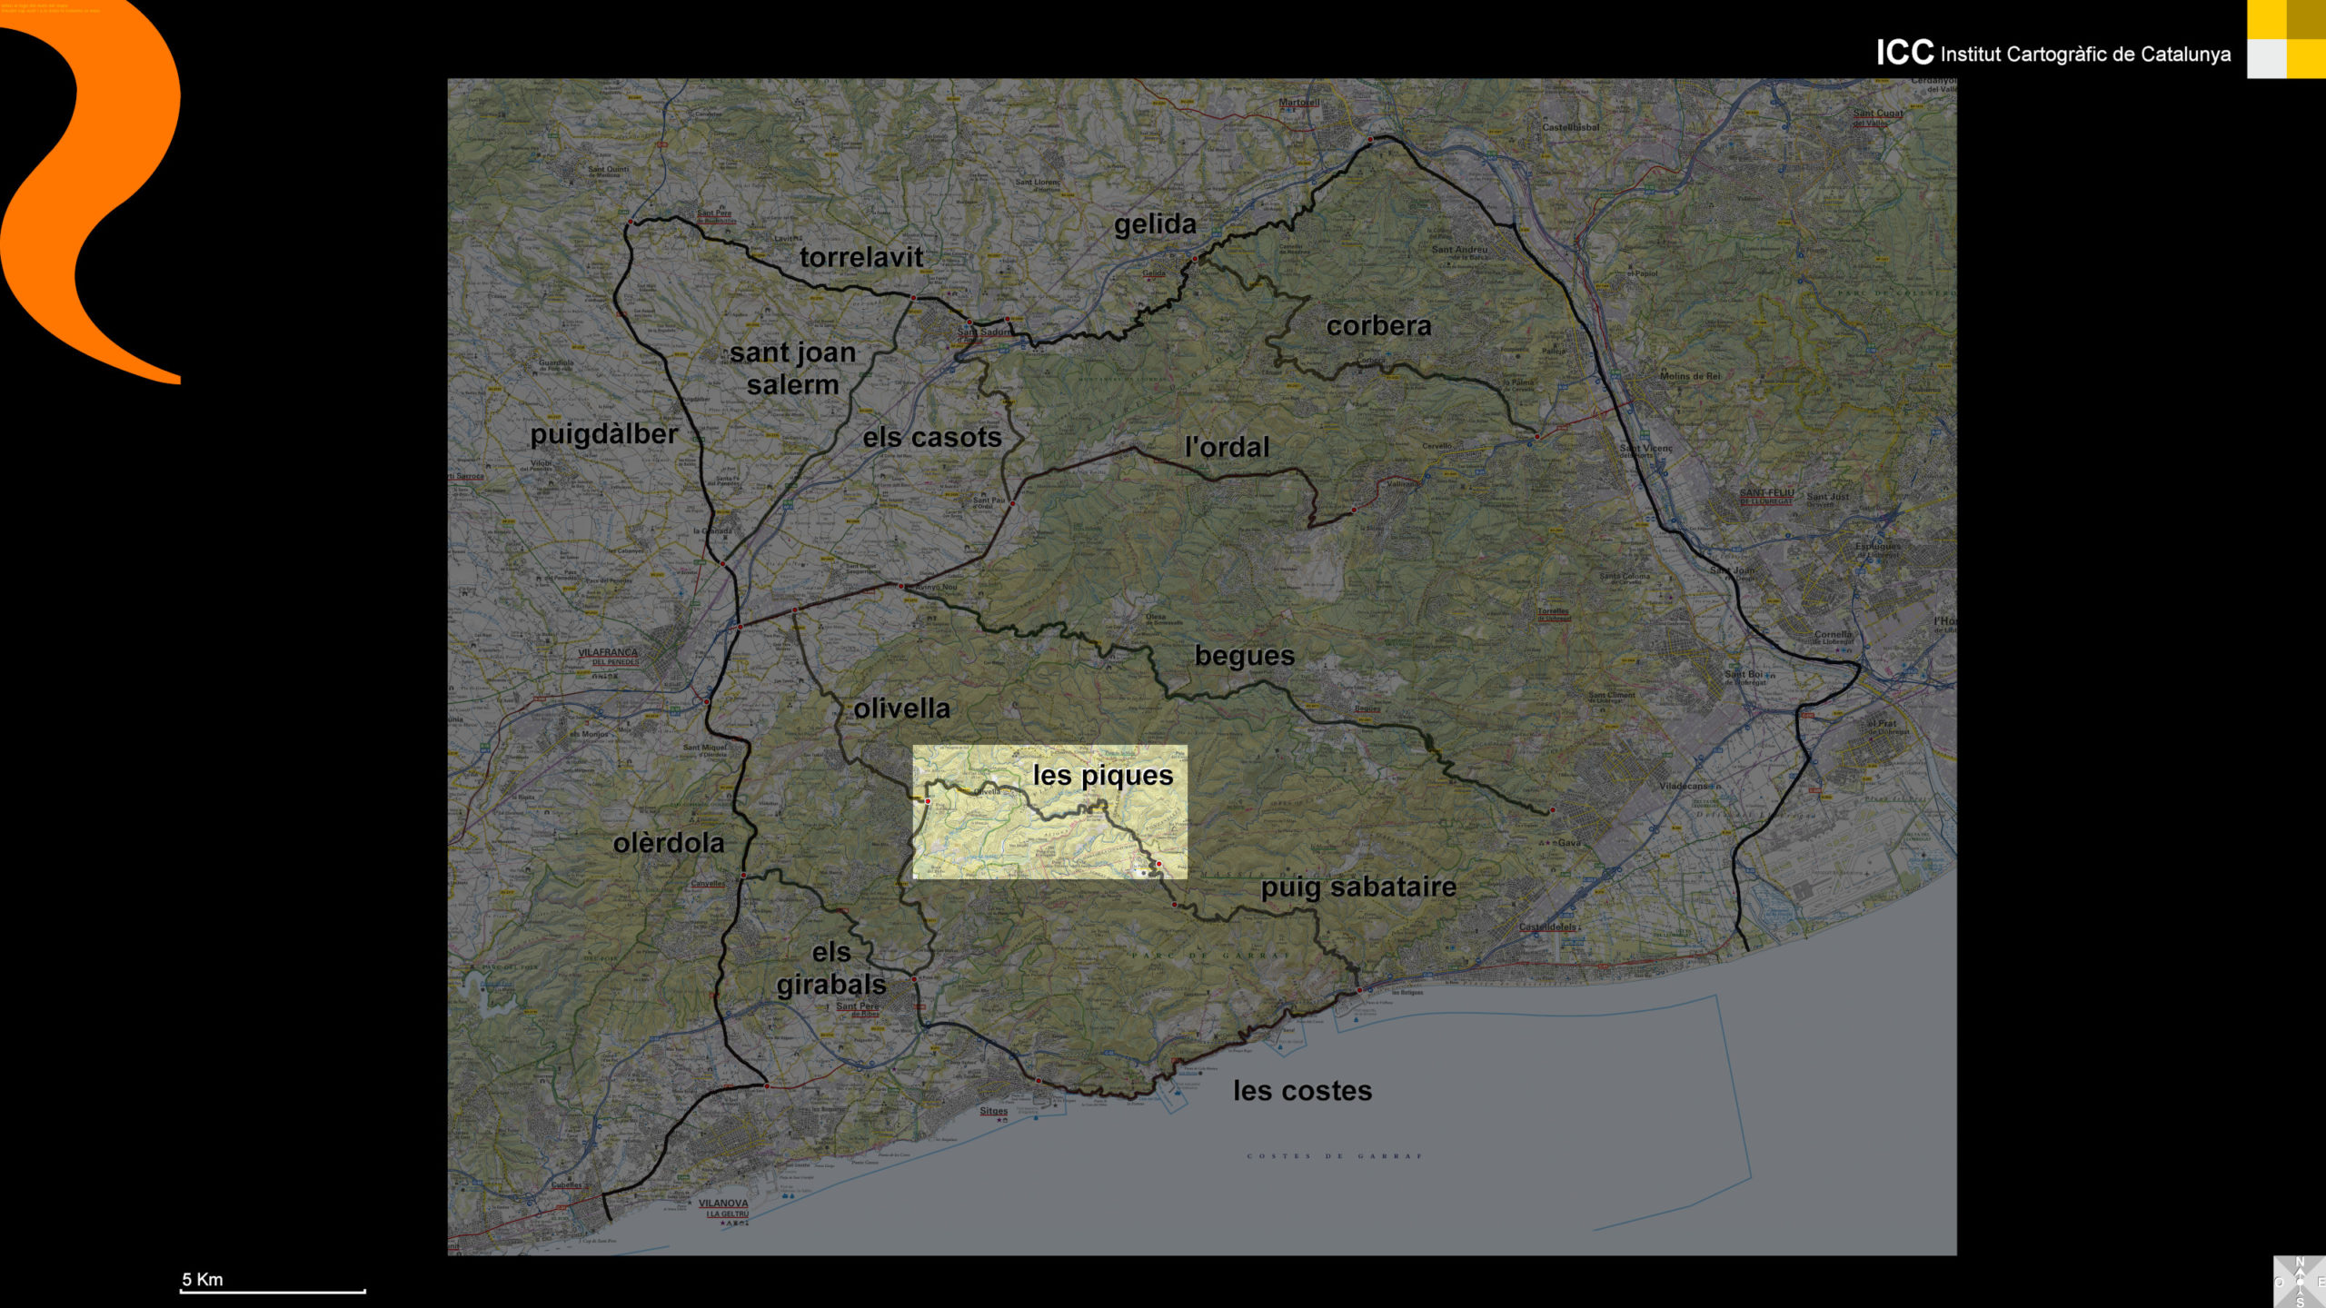Select the puigdàlber route label

point(604,435)
